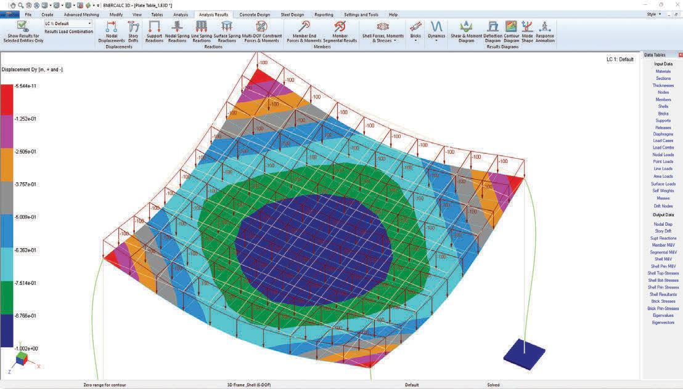Screen dimensions: 683x389
Task: Show Surface Spring Reactions
Action: 226,32
